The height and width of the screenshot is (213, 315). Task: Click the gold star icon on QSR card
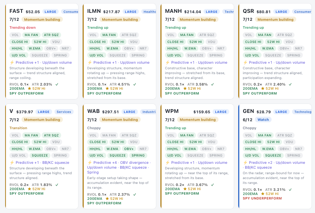[x=263, y=89]
